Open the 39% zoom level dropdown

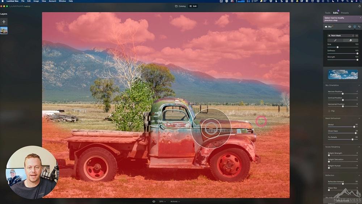[x=163, y=201]
